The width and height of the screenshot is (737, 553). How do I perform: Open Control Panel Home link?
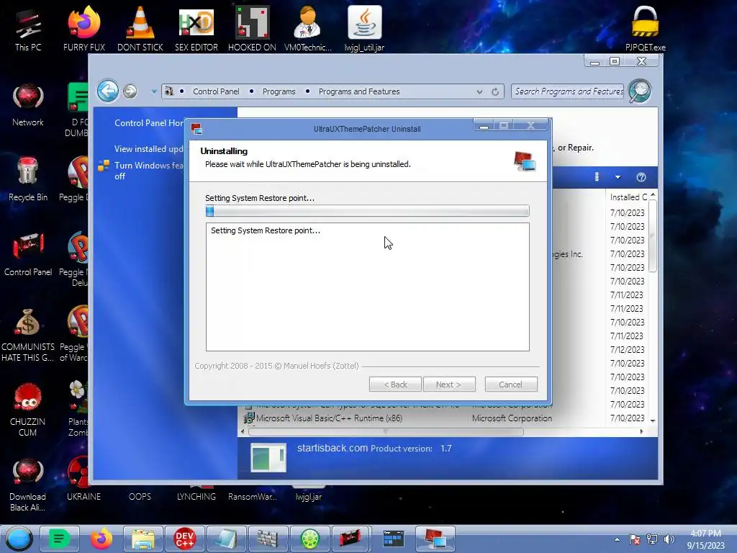(149, 122)
